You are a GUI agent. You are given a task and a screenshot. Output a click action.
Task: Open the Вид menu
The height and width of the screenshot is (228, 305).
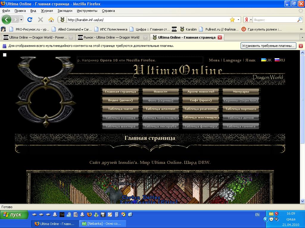[x=33, y=11]
